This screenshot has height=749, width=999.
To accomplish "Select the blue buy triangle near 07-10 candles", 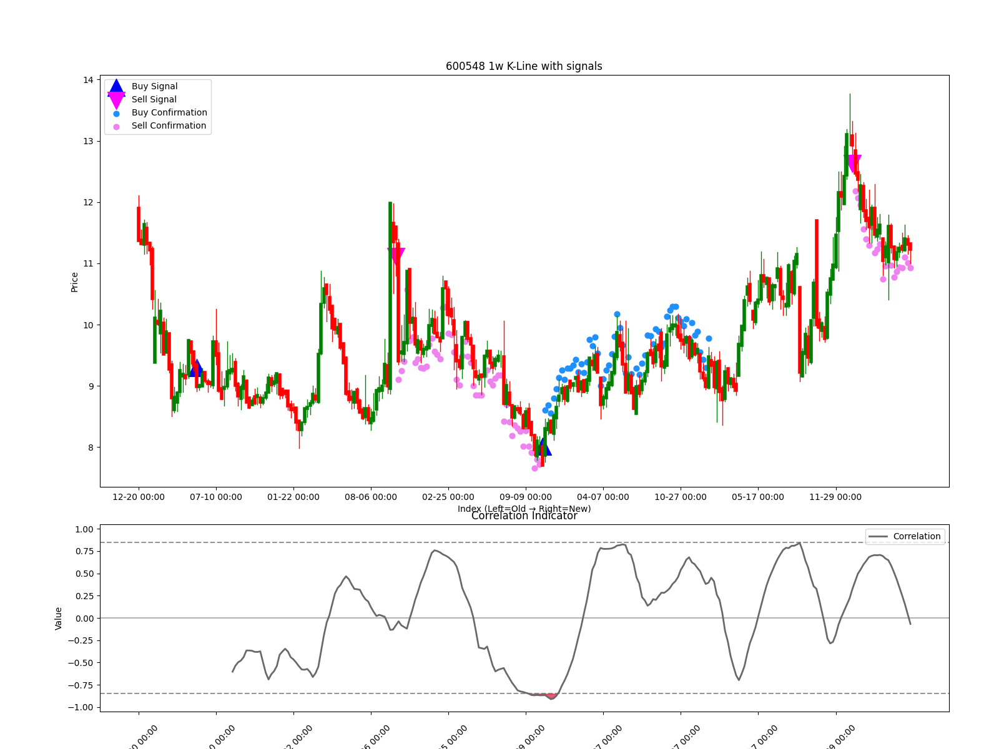I will pyautogui.click(x=196, y=368).
